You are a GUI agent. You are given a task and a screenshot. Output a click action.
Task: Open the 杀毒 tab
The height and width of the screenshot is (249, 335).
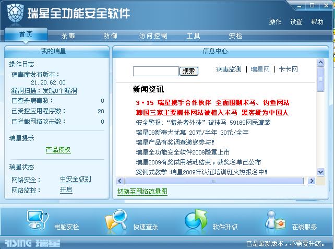(x=68, y=35)
